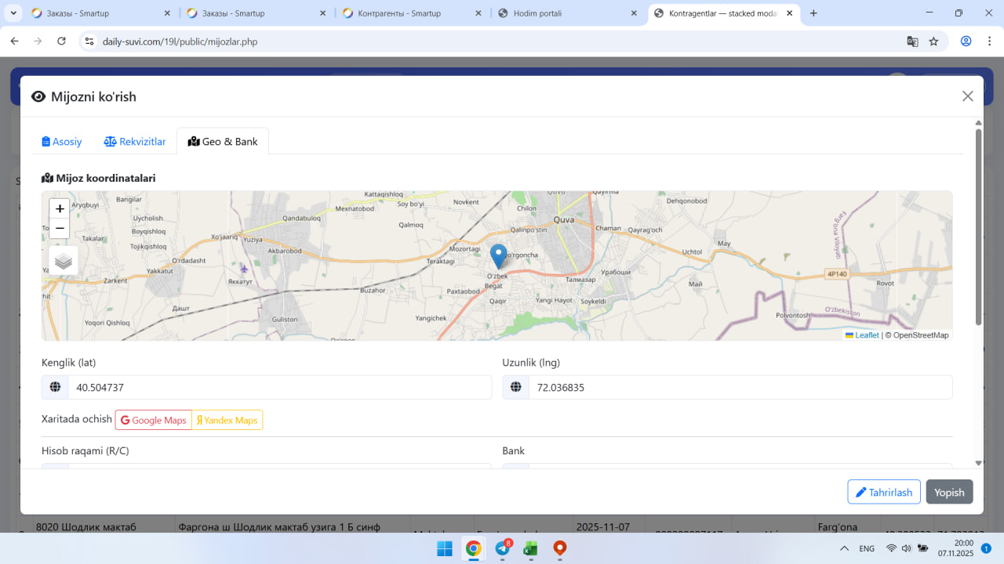Expand hidden system tray icons
Image resolution: width=1004 pixels, height=564 pixels.
[x=844, y=548]
